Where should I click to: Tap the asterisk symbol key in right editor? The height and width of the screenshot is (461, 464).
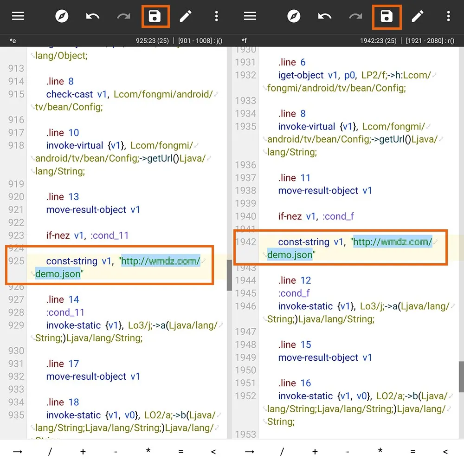(380, 451)
